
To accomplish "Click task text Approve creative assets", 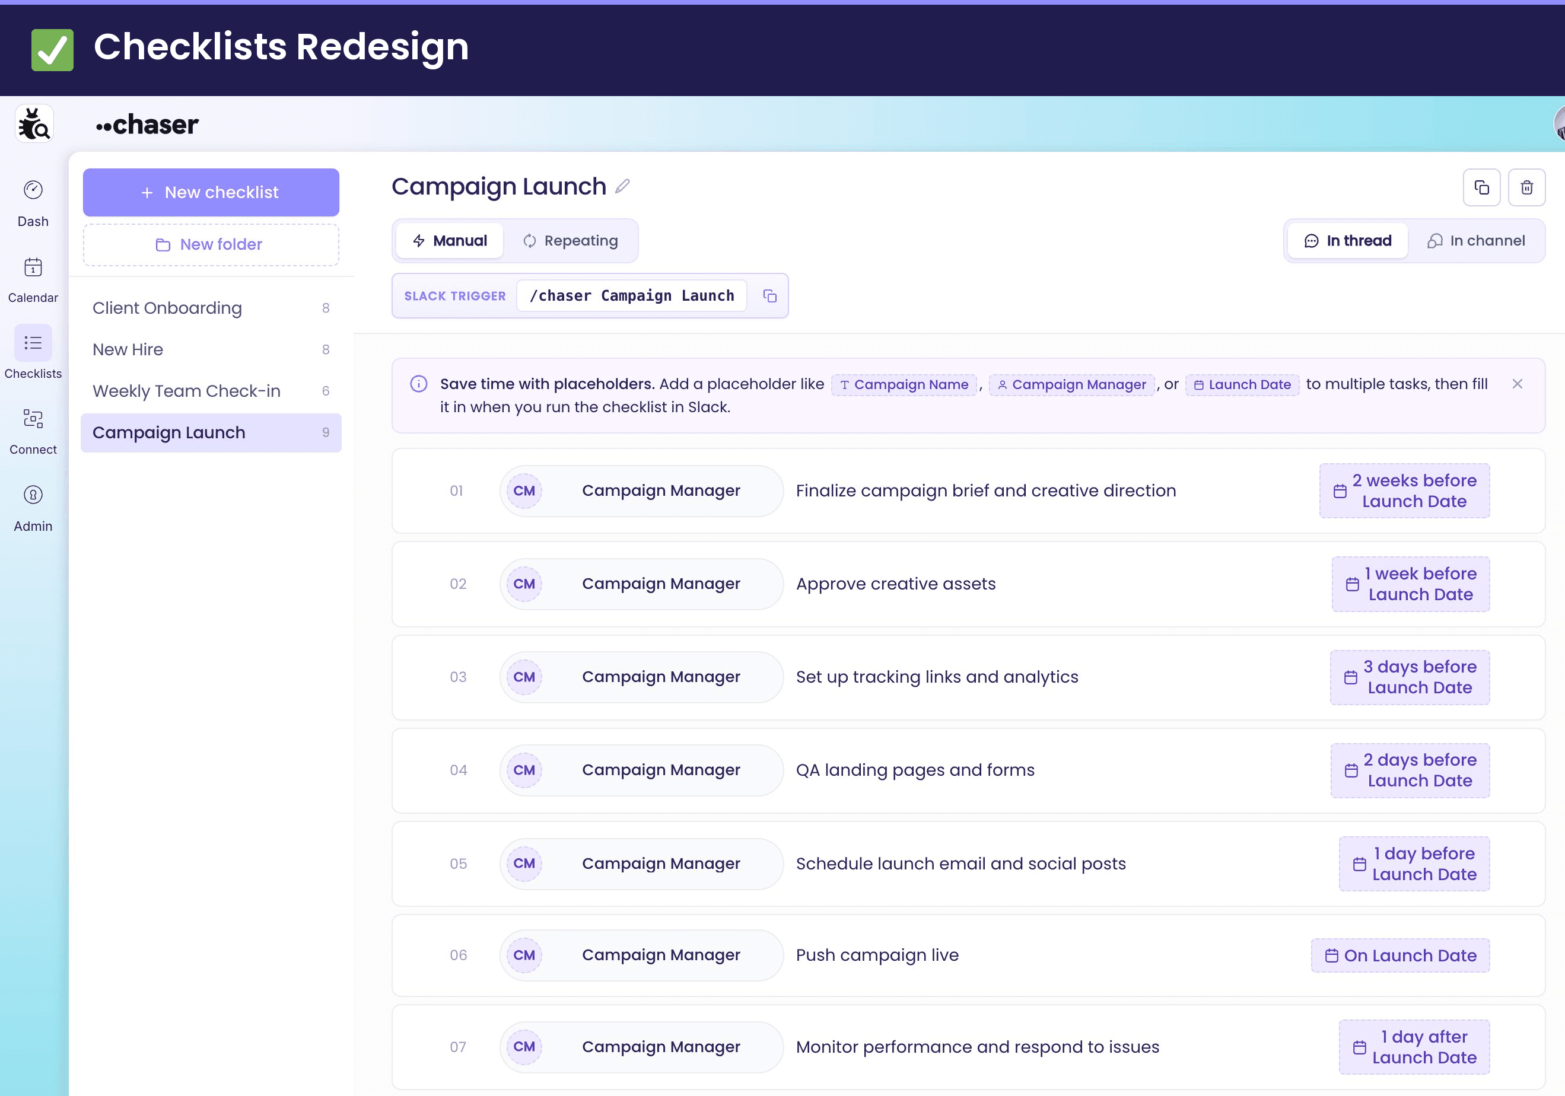I will [896, 584].
